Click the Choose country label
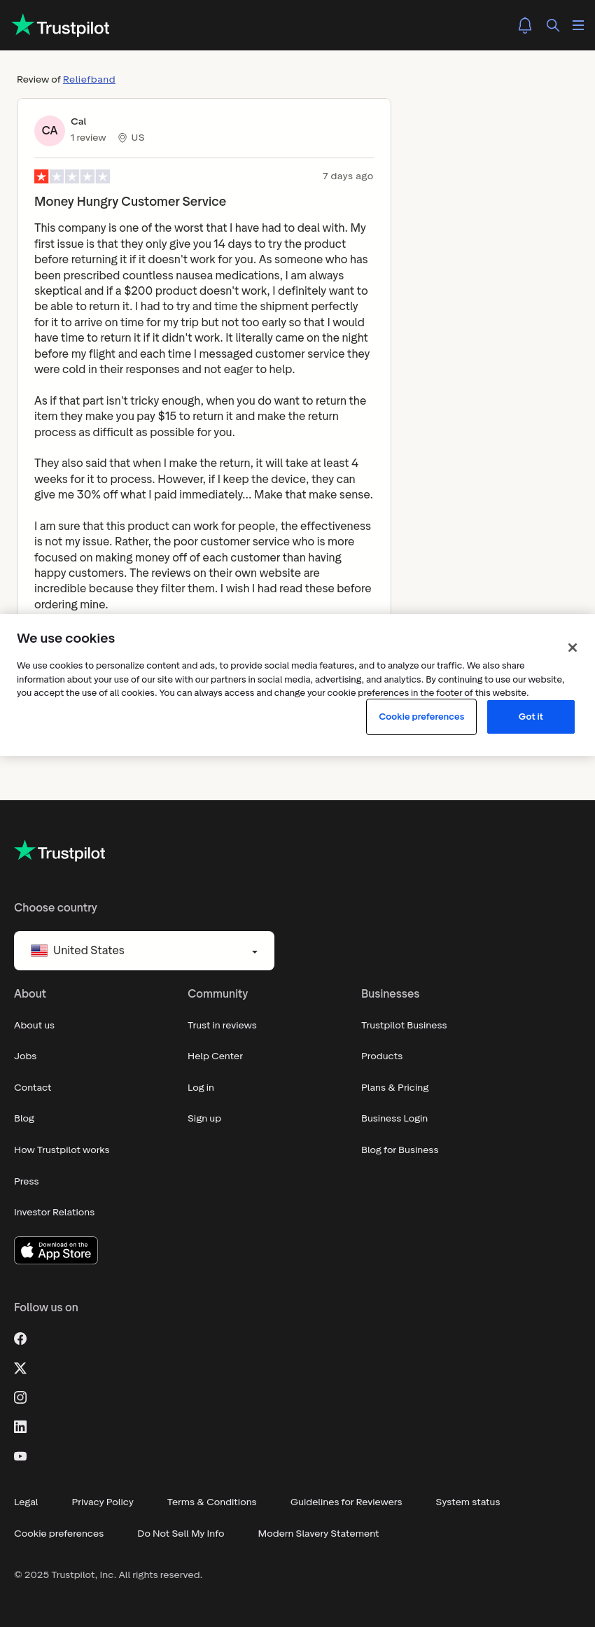 [x=56, y=908]
